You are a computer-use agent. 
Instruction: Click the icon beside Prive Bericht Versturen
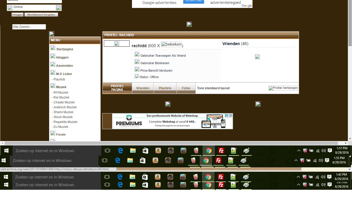137,69
